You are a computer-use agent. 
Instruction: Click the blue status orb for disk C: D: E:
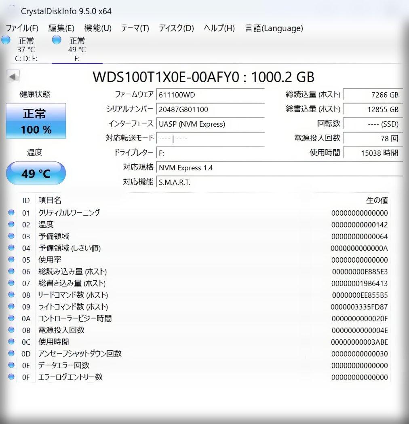(x=6, y=40)
